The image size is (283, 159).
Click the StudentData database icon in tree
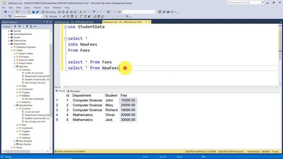12,44
